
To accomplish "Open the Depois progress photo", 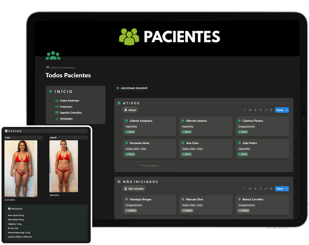I will pos(63,166).
